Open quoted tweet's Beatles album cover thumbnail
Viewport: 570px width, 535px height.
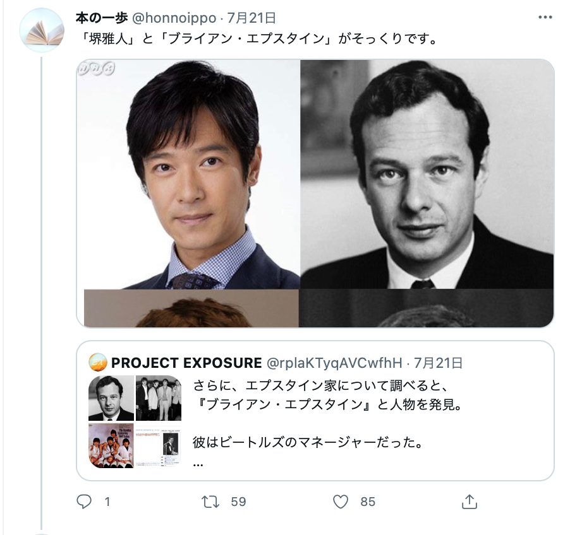pos(111,445)
